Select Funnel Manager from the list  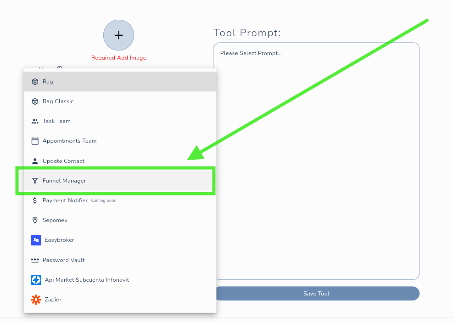[x=64, y=181]
